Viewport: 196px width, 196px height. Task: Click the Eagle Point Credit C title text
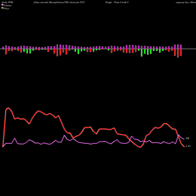coord(117,2)
